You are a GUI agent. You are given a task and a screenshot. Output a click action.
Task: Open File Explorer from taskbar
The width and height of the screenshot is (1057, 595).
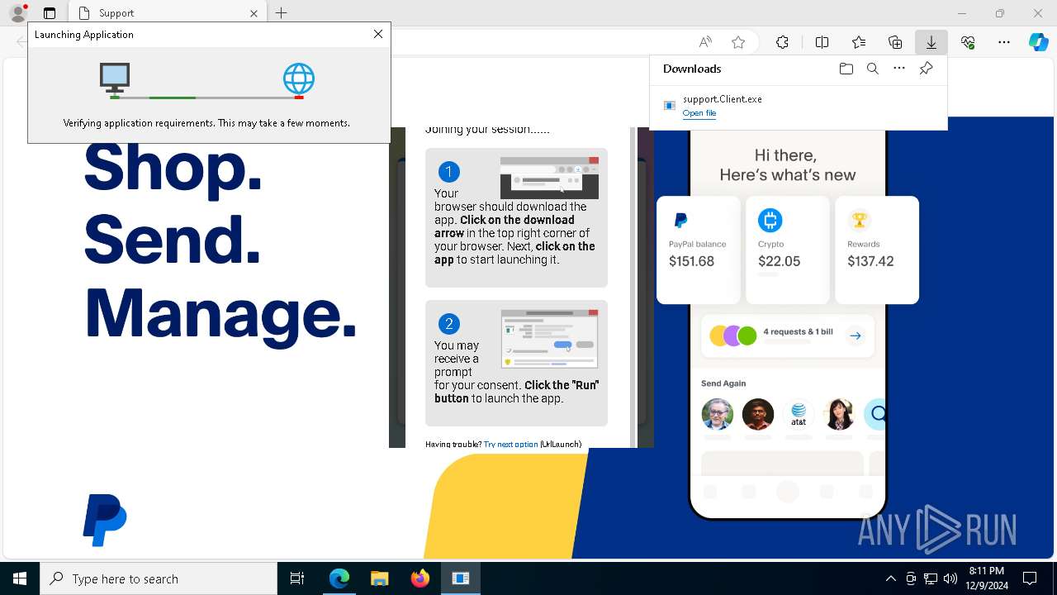coord(379,578)
